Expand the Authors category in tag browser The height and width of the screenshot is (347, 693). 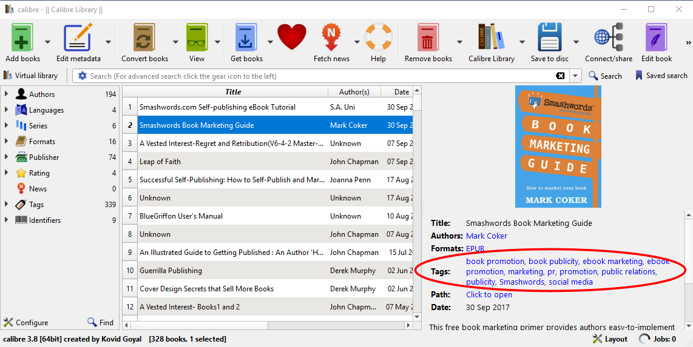[x=7, y=94]
